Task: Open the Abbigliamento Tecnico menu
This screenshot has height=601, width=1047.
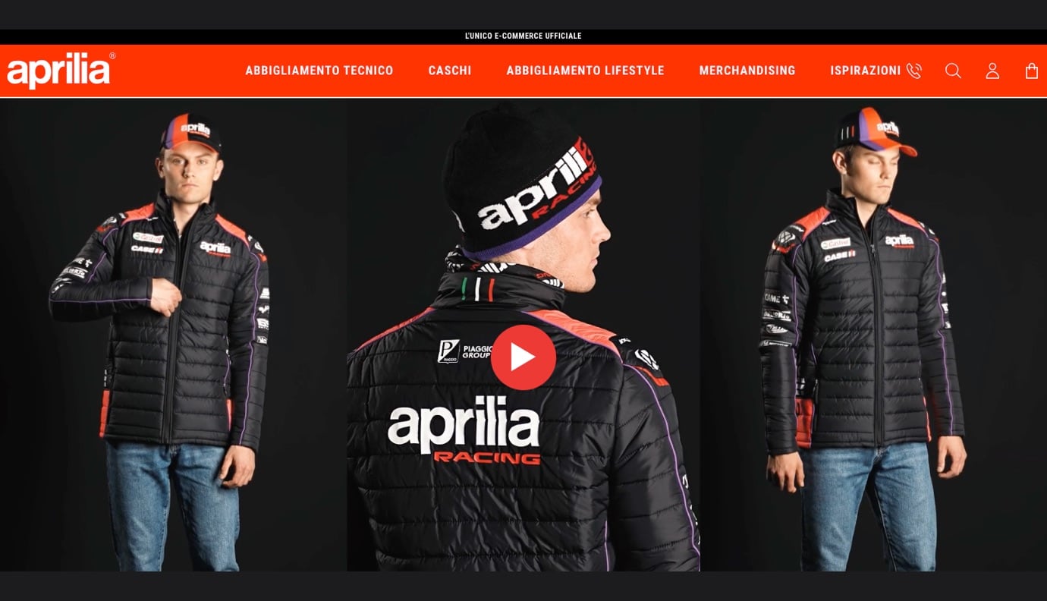Action: click(x=319, y=71)
